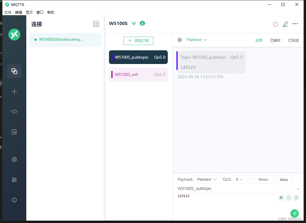Open the About info icon

coord(14,200)
